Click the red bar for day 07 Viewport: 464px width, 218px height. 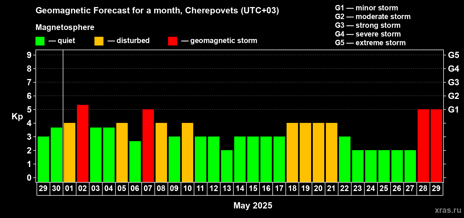(x=148, y=146)
